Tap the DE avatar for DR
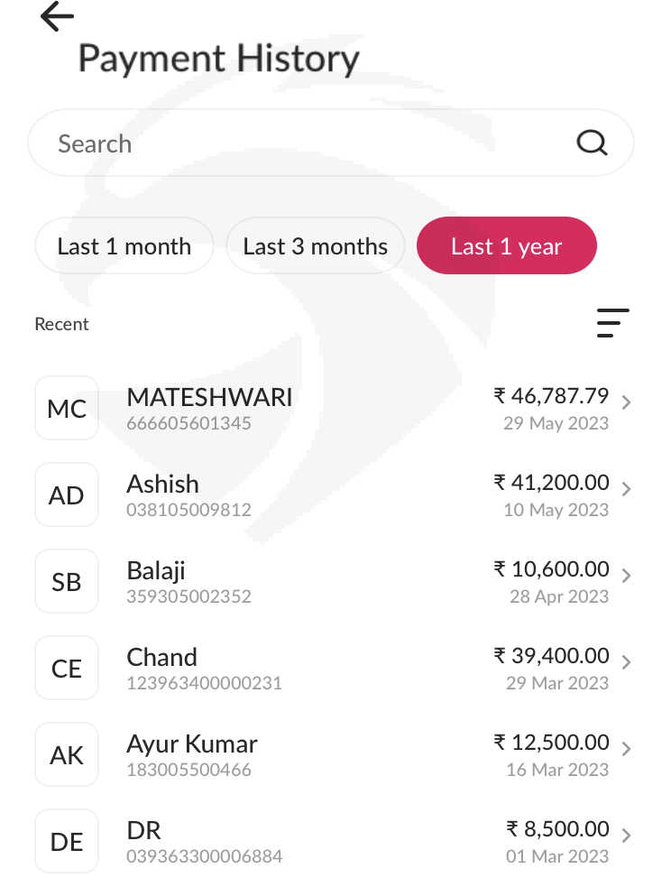The image size is (671, 887). 67,842
